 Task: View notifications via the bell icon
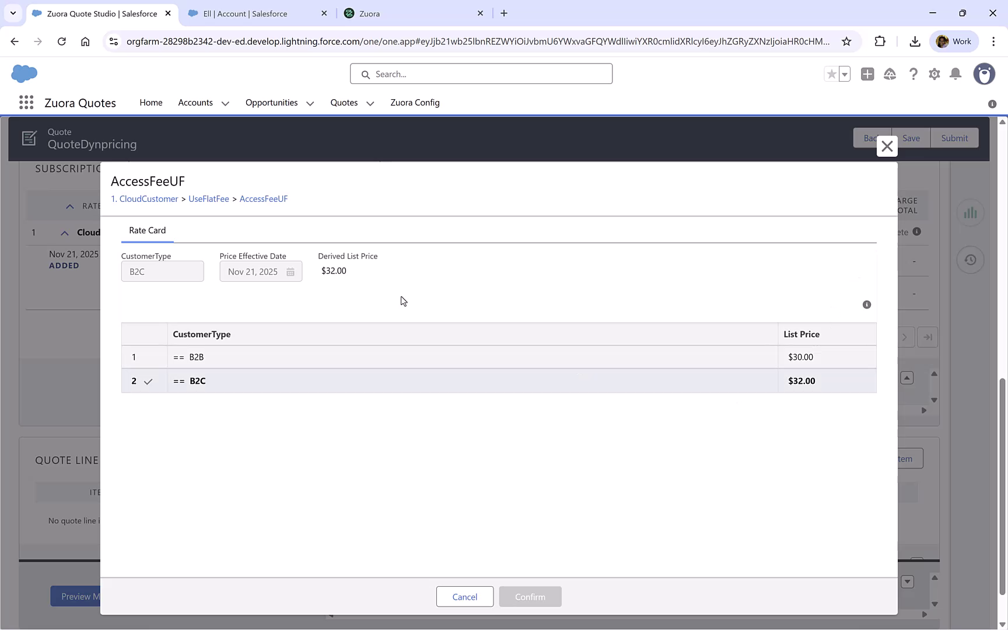click(956, 74)
